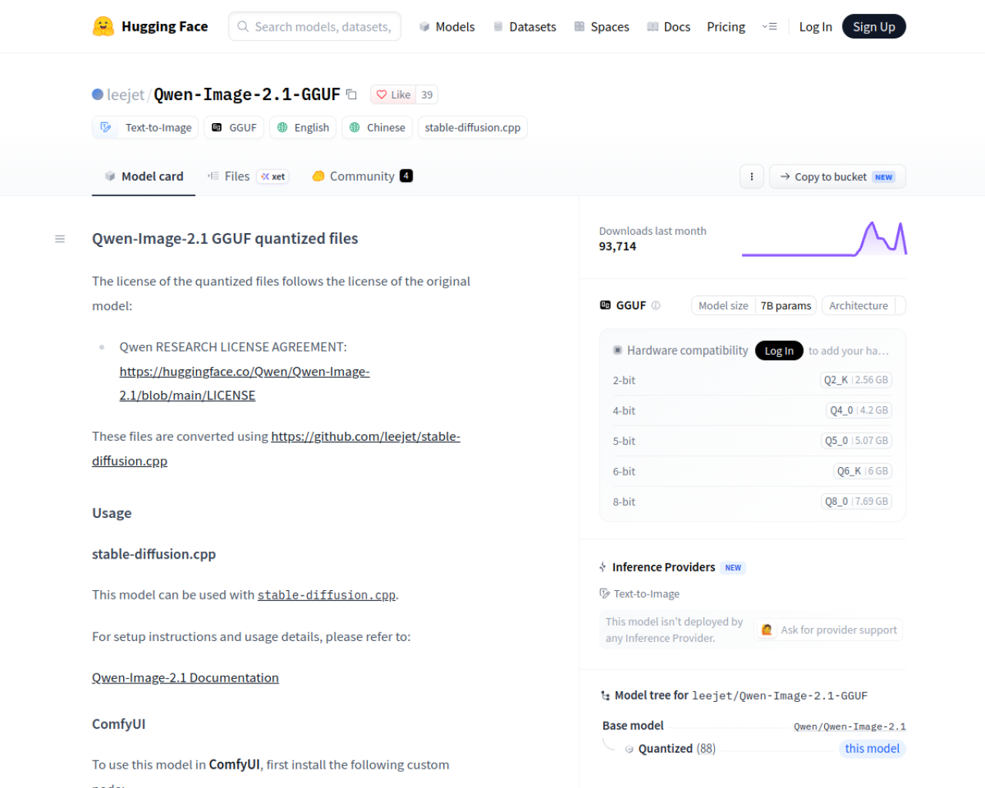
Task: Click the 39 likes count
Action: click(427, 95)
